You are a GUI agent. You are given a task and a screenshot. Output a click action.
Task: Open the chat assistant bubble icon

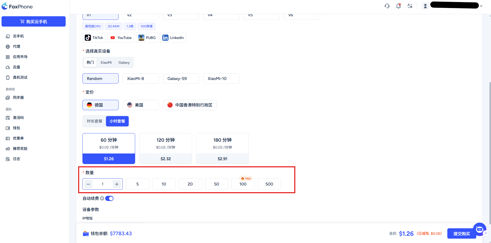pyautogui.click(x=479, y=229)
